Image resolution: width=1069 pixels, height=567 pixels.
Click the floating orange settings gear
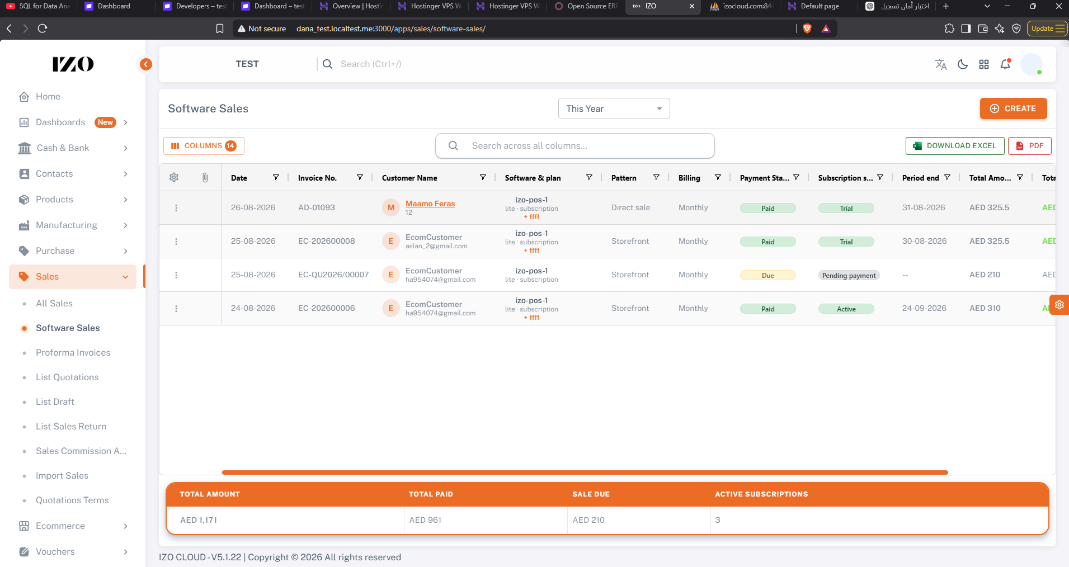click(x=1059, y=305)
